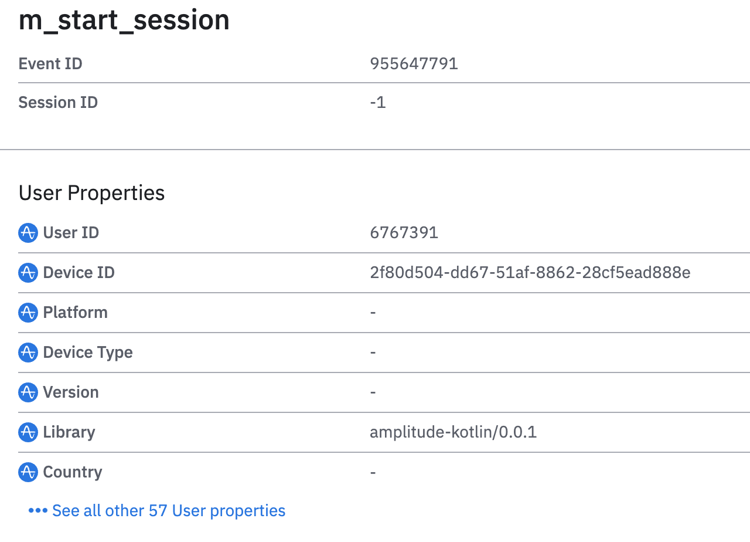The width and height of the screenshot is (750, 542).
Task: Click the Country property row
Action: tap(72, 472)
